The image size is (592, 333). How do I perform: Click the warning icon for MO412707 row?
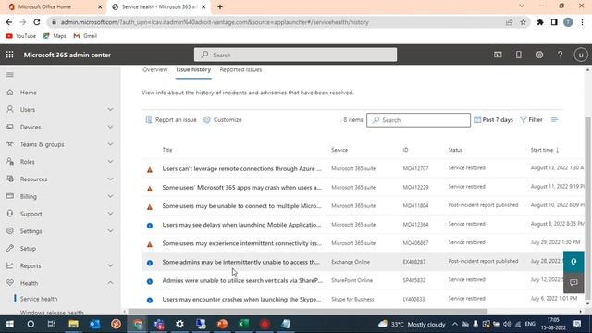click(150, 170)
